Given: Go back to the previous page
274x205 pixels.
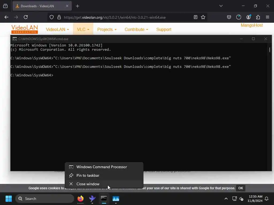Looking at the screenshot, I should [x=6, y=17].
